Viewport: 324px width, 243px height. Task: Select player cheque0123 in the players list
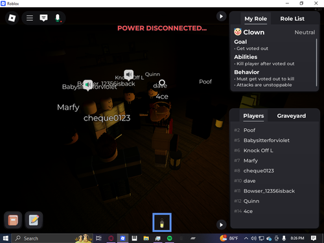click(x=274, y=171)
